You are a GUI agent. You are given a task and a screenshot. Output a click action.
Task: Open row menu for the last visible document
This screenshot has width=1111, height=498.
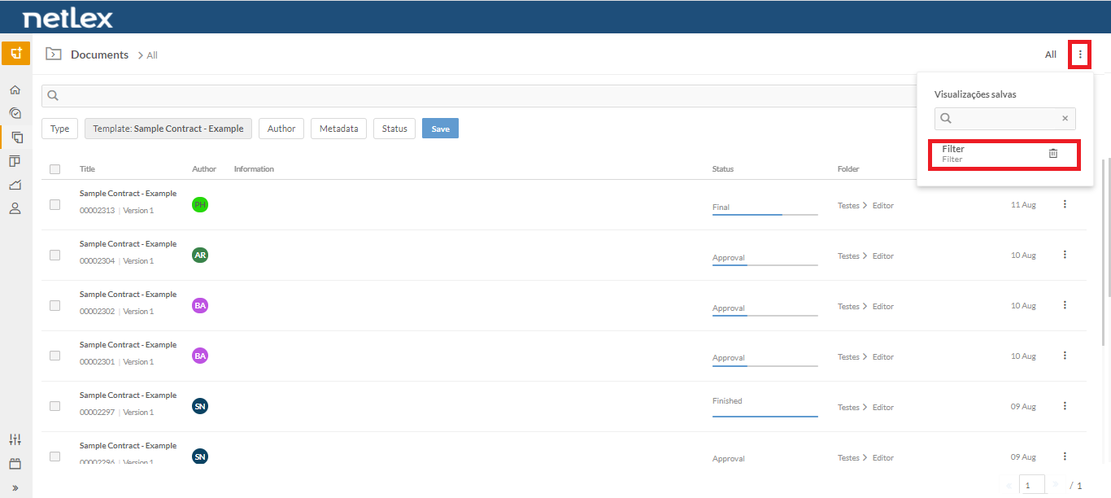(1065, 456)
